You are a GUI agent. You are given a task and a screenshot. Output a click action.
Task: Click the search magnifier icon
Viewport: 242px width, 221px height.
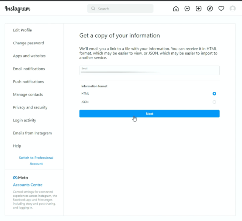point(93,8)
